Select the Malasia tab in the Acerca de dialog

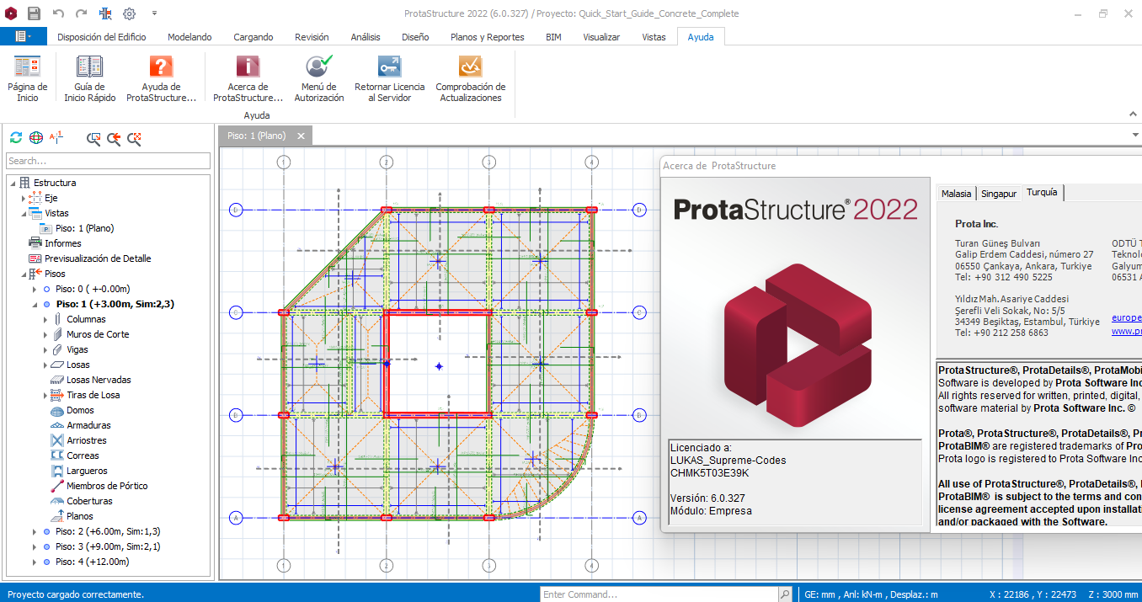pyautogui.click(x=957, y=194)
